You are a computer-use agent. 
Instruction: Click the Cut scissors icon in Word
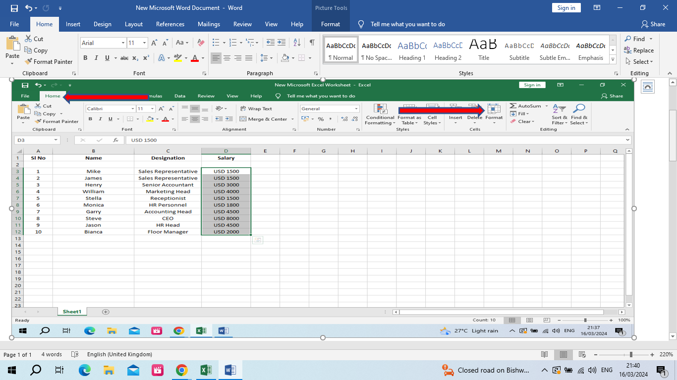point(28,39)
